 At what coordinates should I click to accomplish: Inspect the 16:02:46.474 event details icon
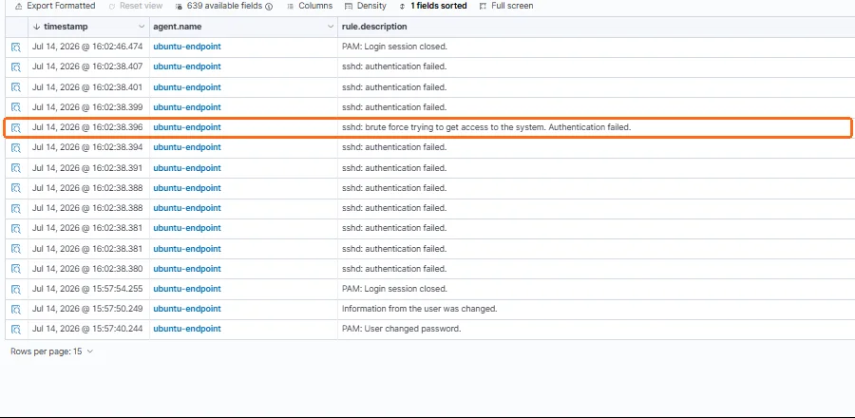pyautogui.click(x=16, y=47)
